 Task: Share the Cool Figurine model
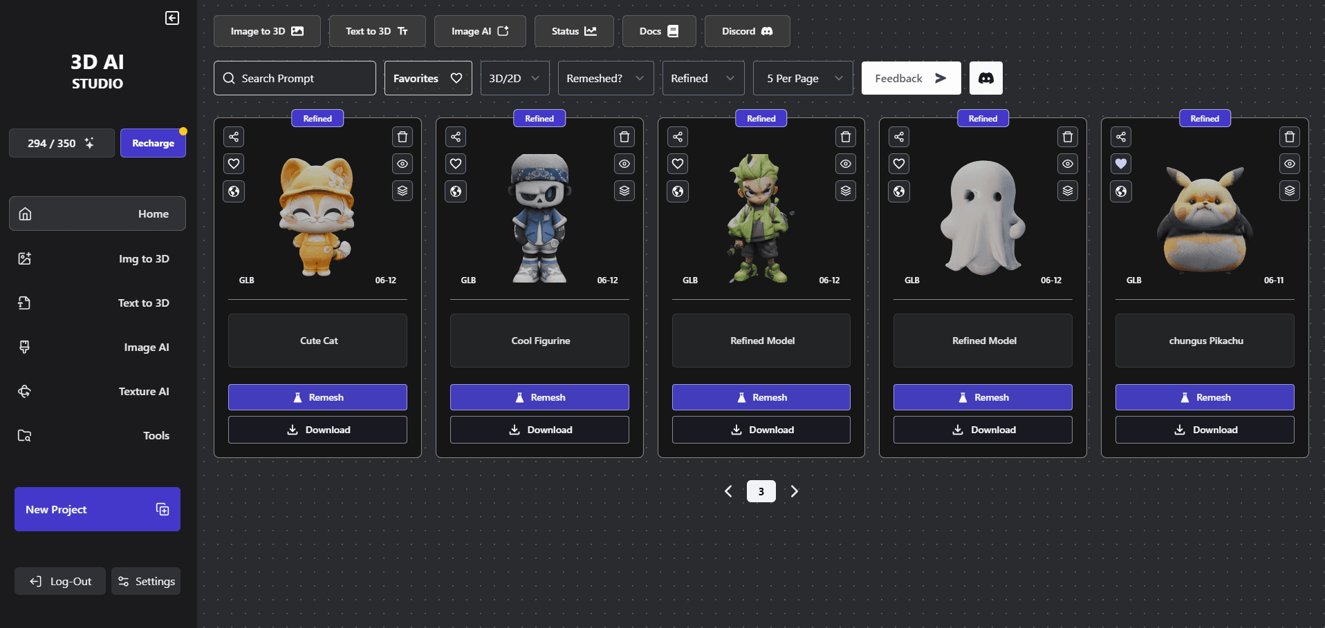(x=456, y=137)
